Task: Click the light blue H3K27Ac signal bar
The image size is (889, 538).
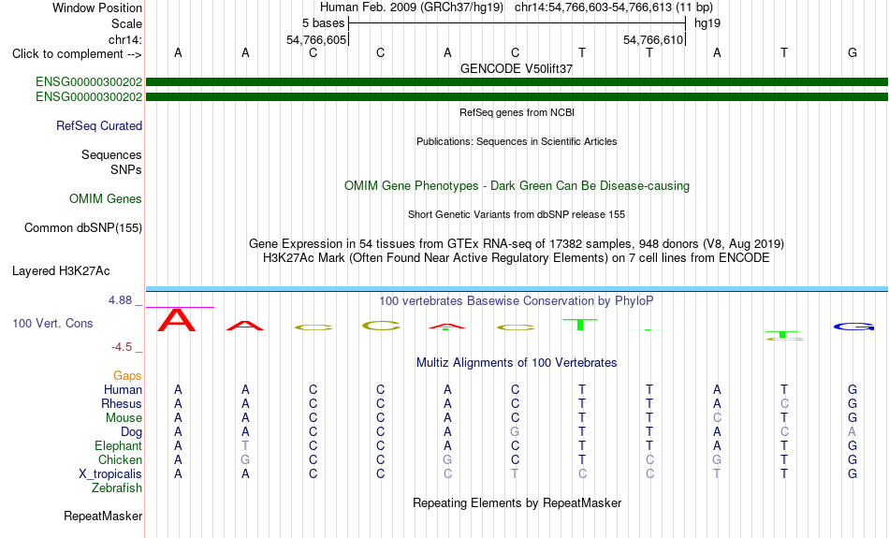Action: pos(517,289)
